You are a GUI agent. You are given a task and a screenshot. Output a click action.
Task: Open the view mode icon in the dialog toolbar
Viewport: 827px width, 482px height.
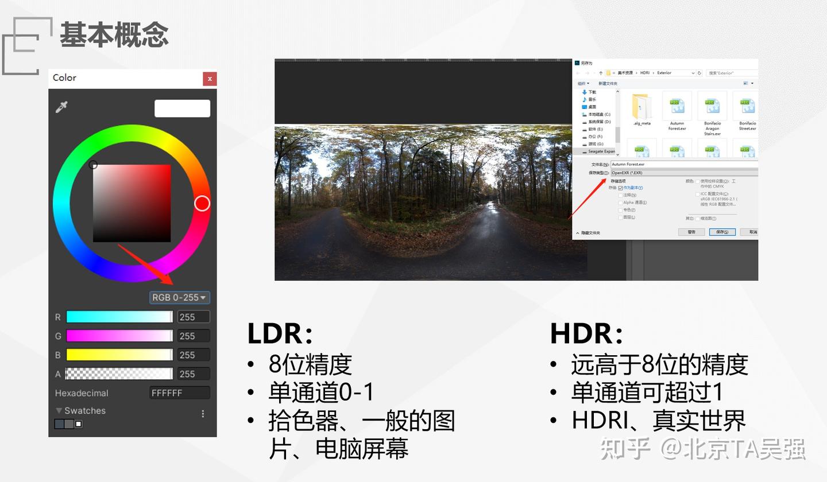tap(745, 83)
